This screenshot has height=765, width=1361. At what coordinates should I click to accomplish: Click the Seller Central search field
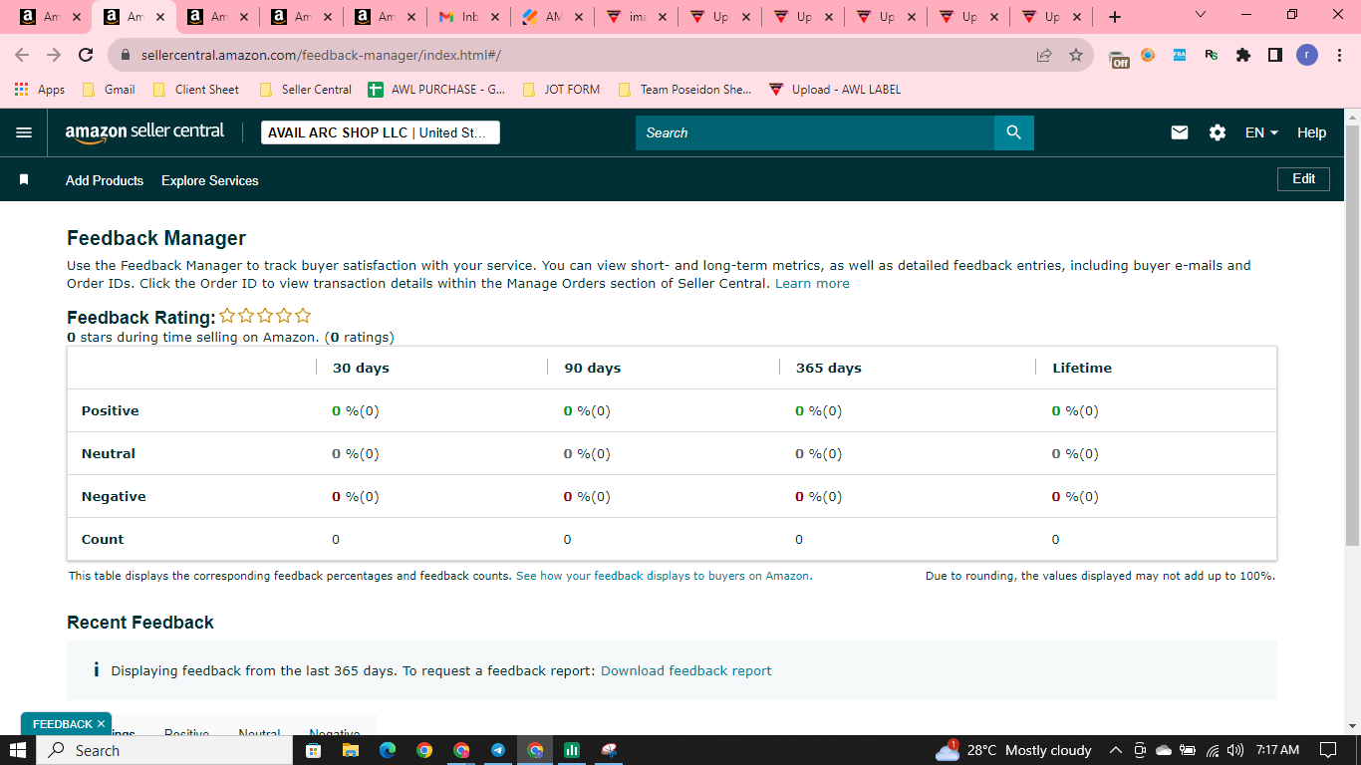click(815, 132)
